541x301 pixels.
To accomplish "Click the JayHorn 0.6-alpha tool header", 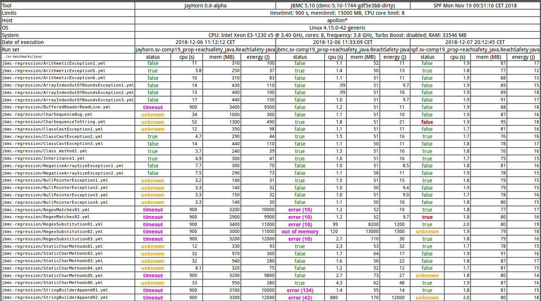I will pyautogui.click(x=205, y=6).
